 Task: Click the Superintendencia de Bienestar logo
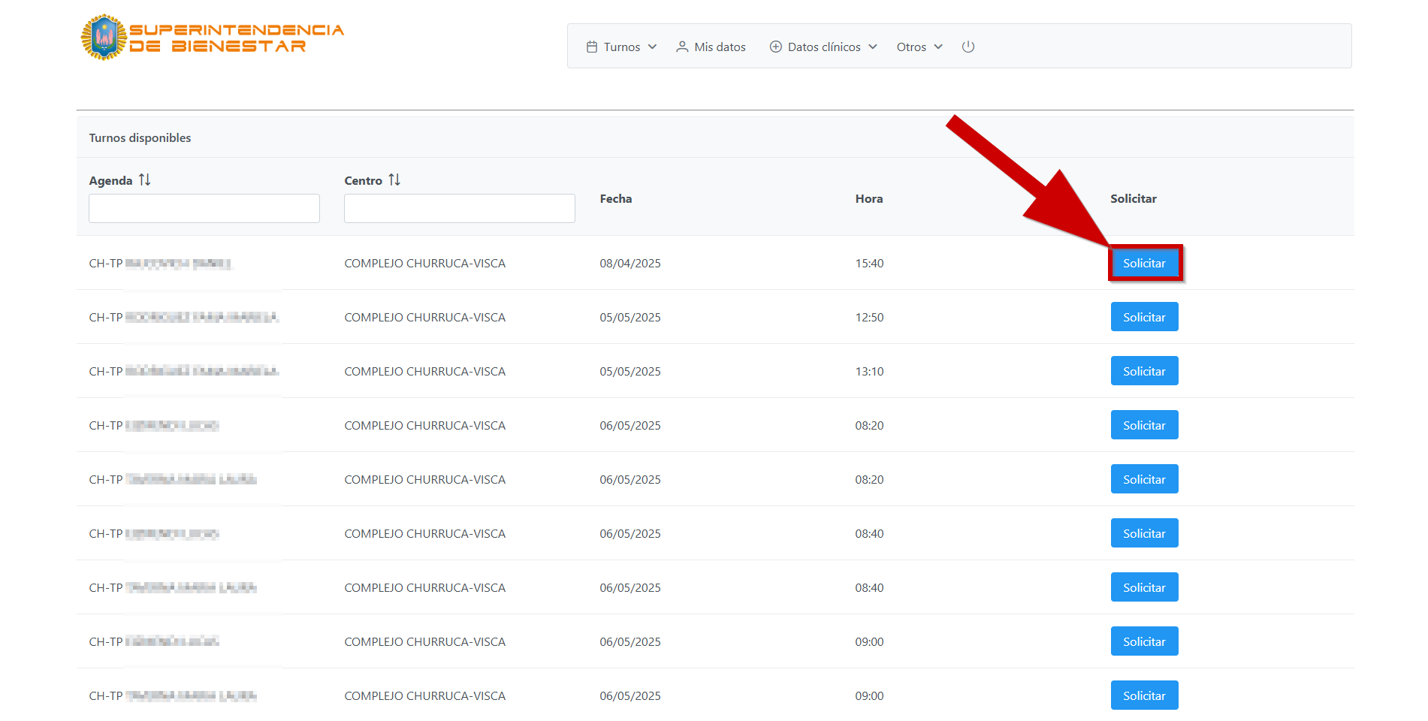[x=212, y=38]
